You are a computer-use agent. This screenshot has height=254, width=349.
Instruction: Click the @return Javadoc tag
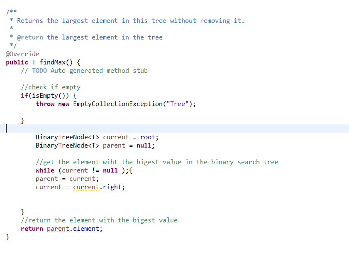[30, 37]
